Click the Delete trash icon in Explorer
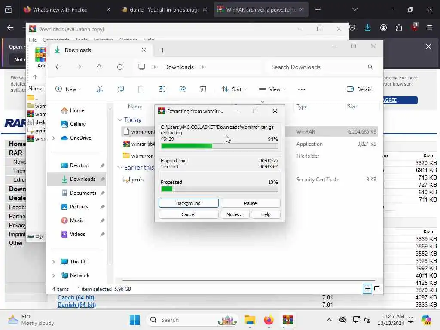The height and width of the screenshot is (330, 440). 203,89
